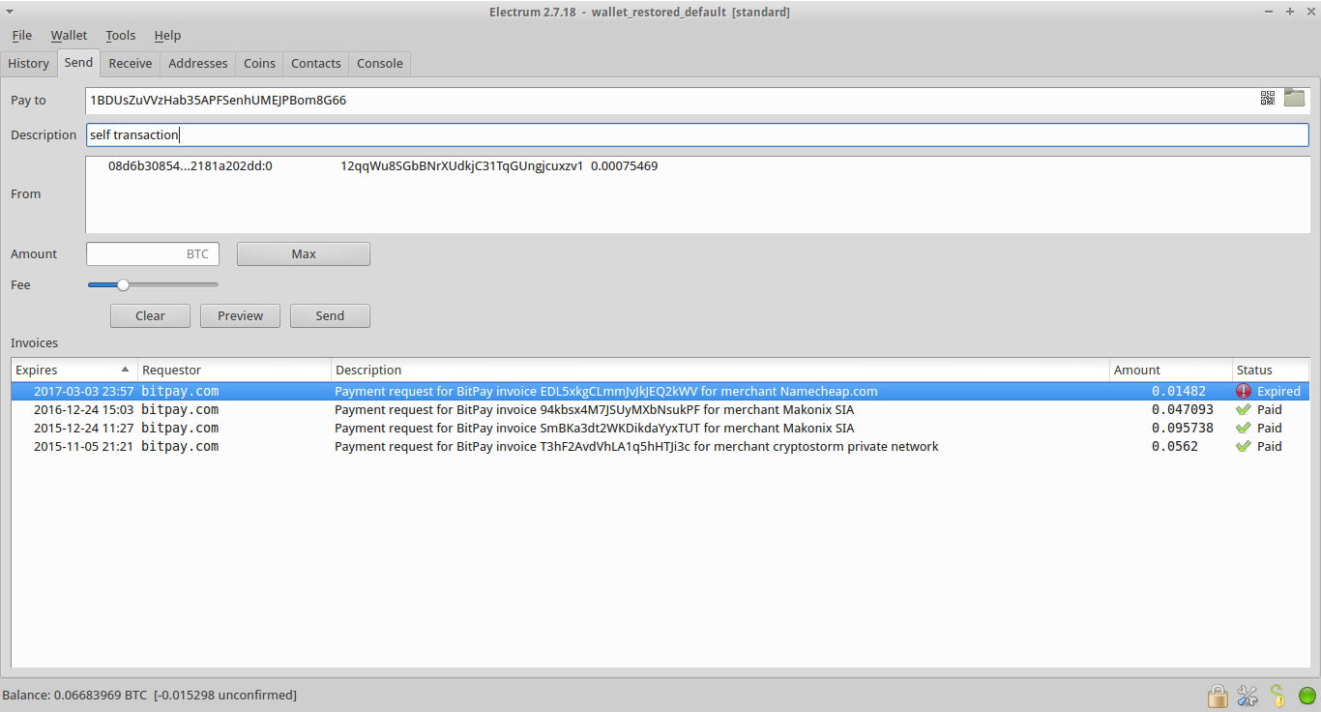The height and width of the screenshot is (712, 1321).
Task: Click the folder icon in Pay to field
Action: coord(1294,98)
